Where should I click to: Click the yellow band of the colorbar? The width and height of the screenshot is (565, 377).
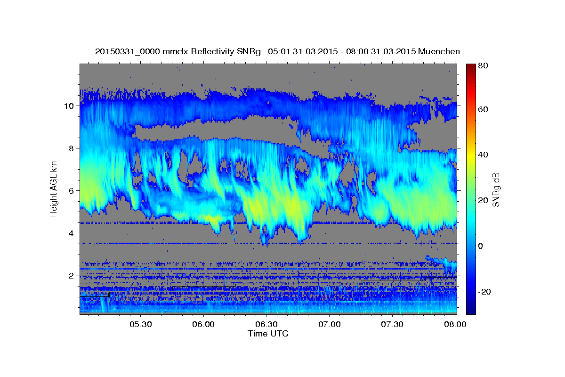pyautogui.click(x=471, y=155)
